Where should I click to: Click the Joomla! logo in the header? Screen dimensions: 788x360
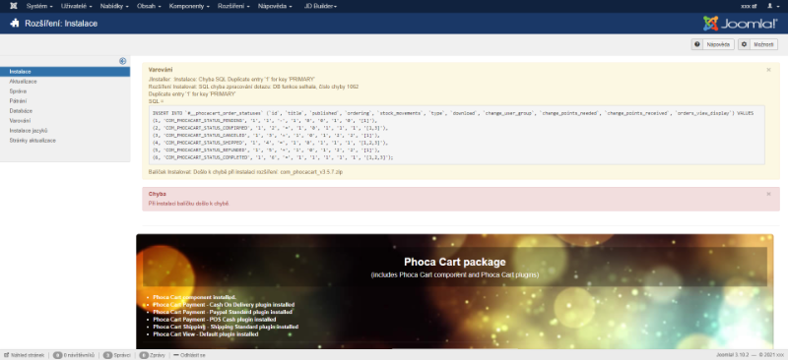[x=740, y=23]
